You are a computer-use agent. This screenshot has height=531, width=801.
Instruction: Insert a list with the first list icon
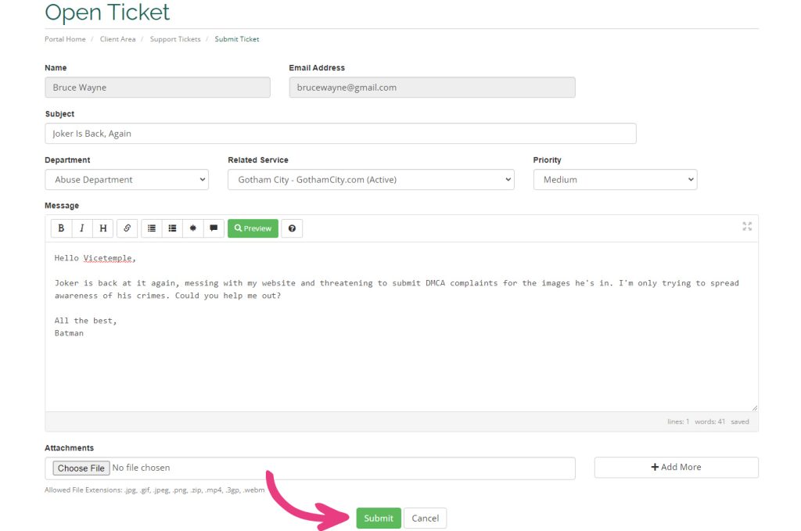(x=151, y=228)
